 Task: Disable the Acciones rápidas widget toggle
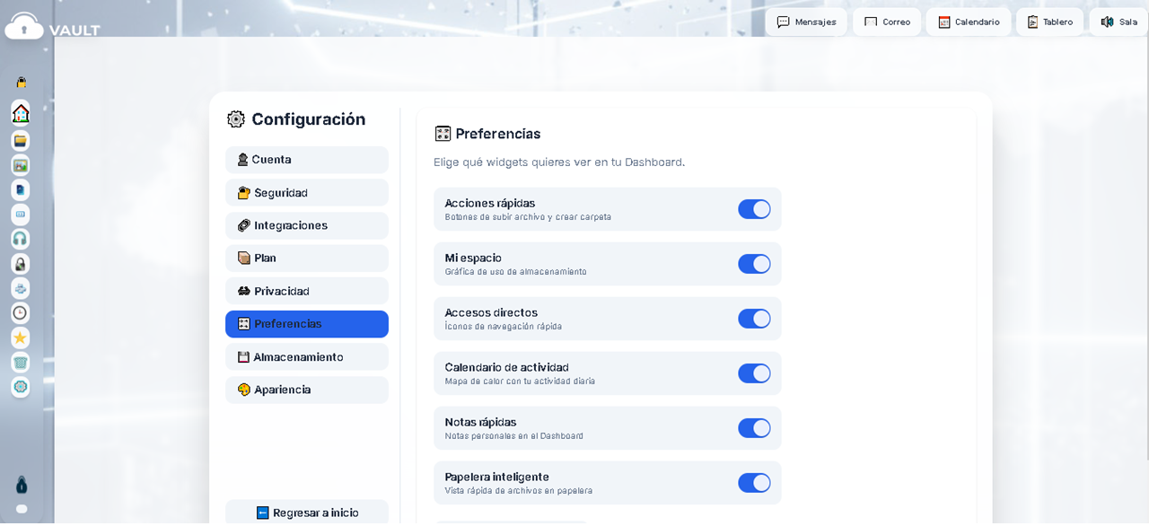pos(754,209)
